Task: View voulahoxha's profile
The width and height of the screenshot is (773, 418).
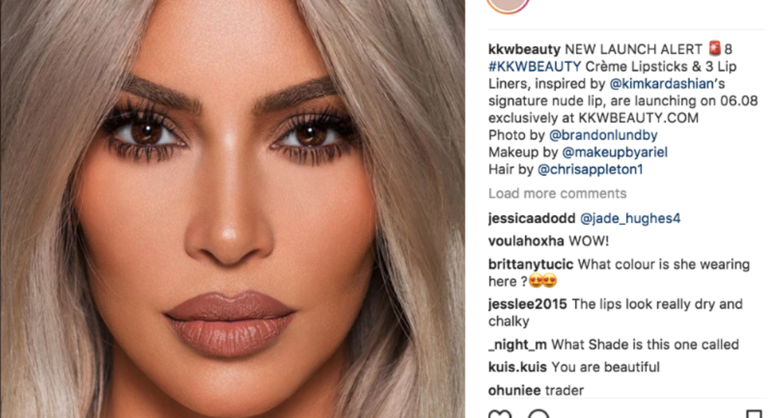Action: pos(526,241)
